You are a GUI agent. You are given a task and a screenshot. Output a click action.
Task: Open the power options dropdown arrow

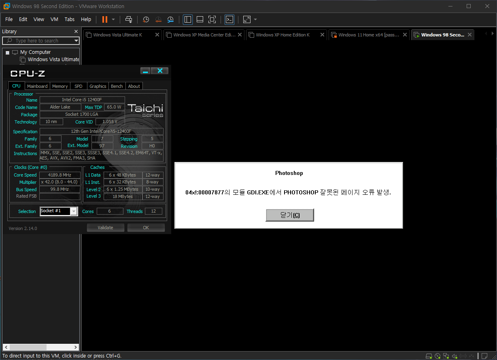pos(113,19)
